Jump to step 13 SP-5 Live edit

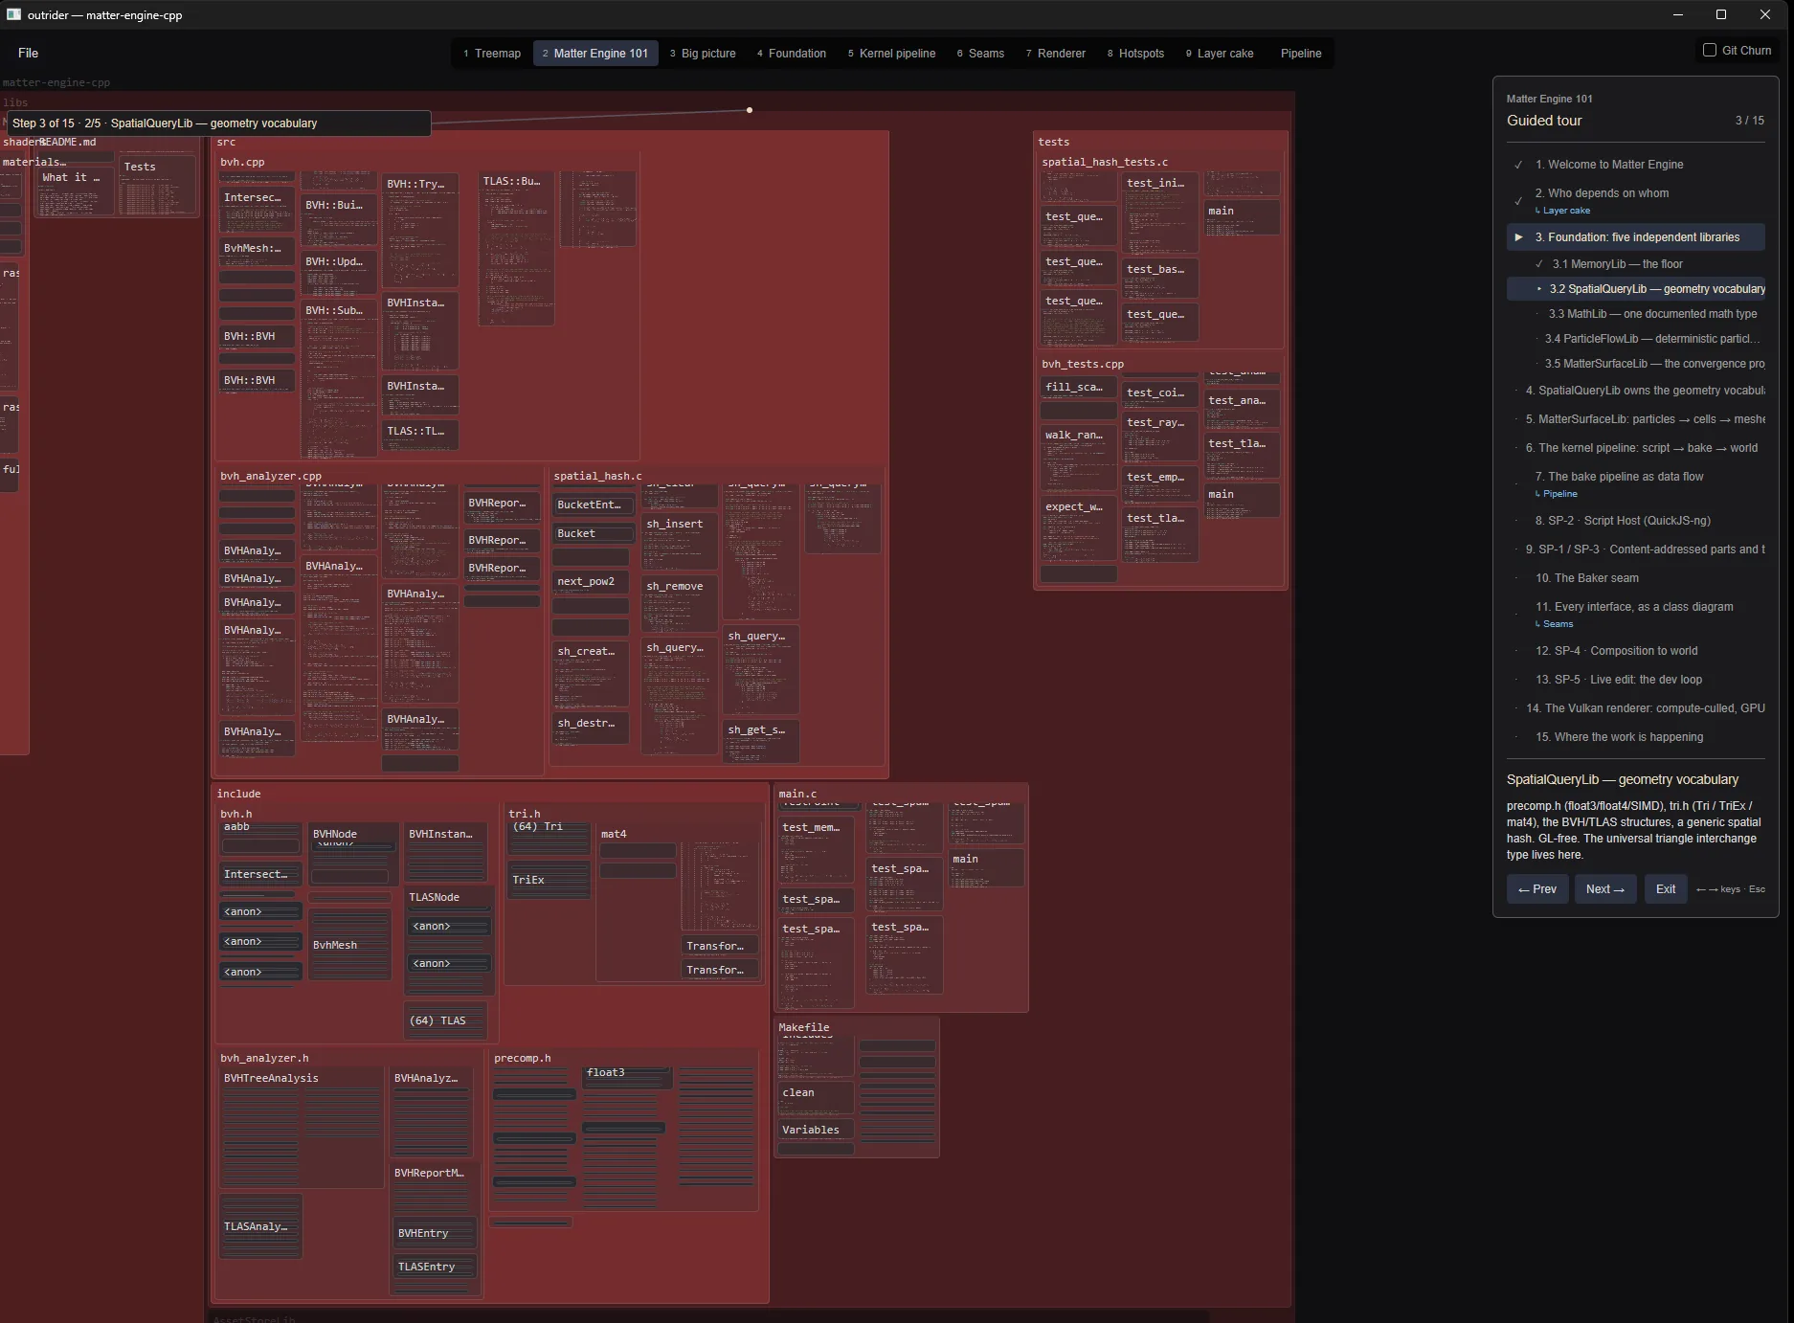point(1635,680)
